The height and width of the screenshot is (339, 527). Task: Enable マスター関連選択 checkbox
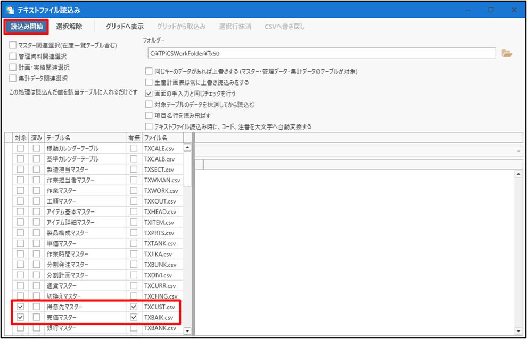[13, 45]
